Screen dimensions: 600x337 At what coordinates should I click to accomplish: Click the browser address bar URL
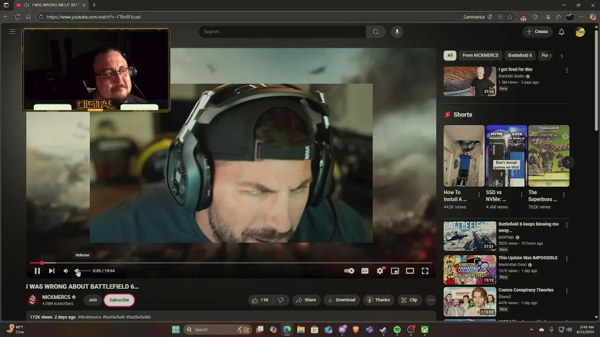pyautogui.click(x=94, y=17)
